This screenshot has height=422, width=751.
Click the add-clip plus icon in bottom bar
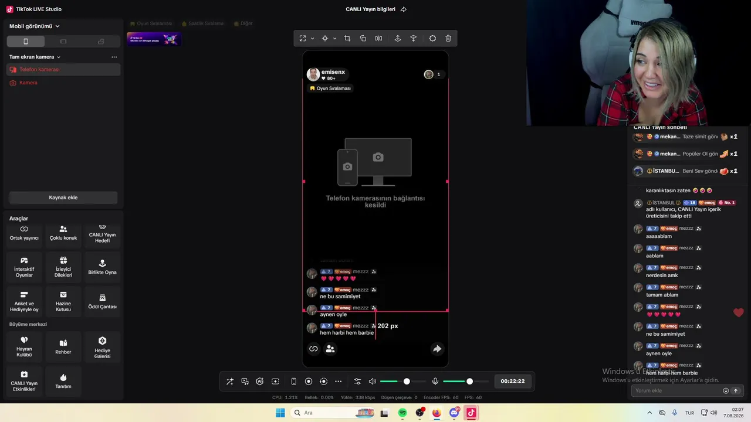[x=275, y=382]
